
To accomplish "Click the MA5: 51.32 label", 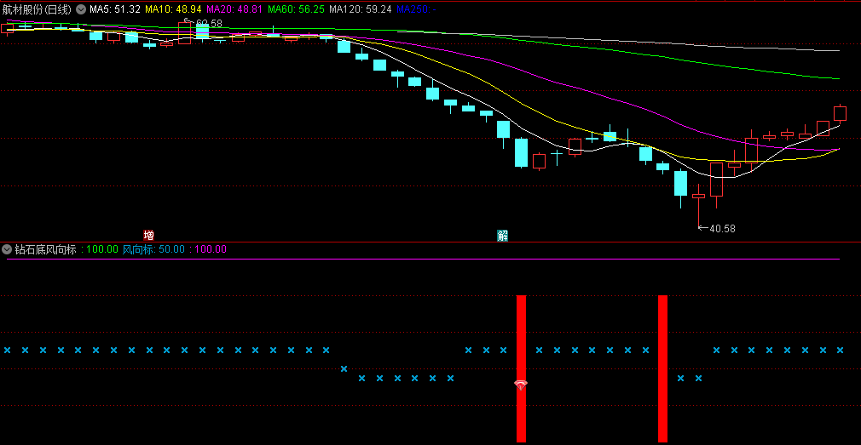I will coord(115,9).
